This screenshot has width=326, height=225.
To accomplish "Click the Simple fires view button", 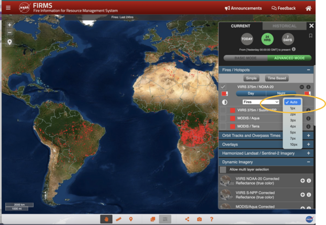I will [x=251, y=78].
